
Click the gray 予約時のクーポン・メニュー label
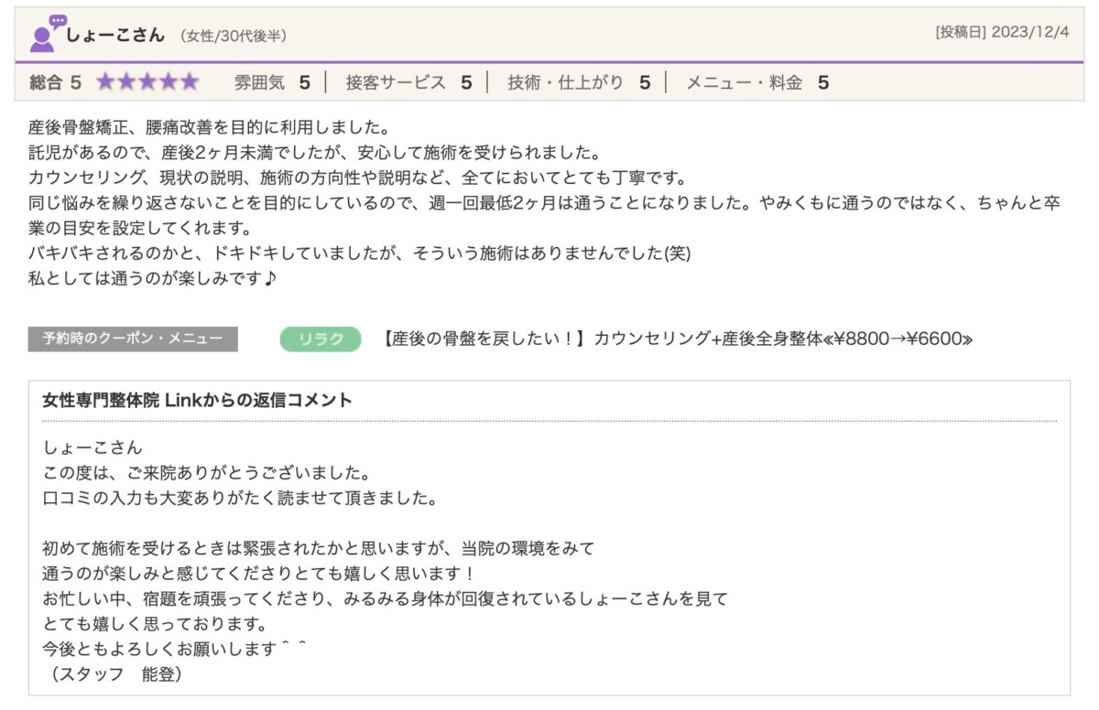click(133, 339)
